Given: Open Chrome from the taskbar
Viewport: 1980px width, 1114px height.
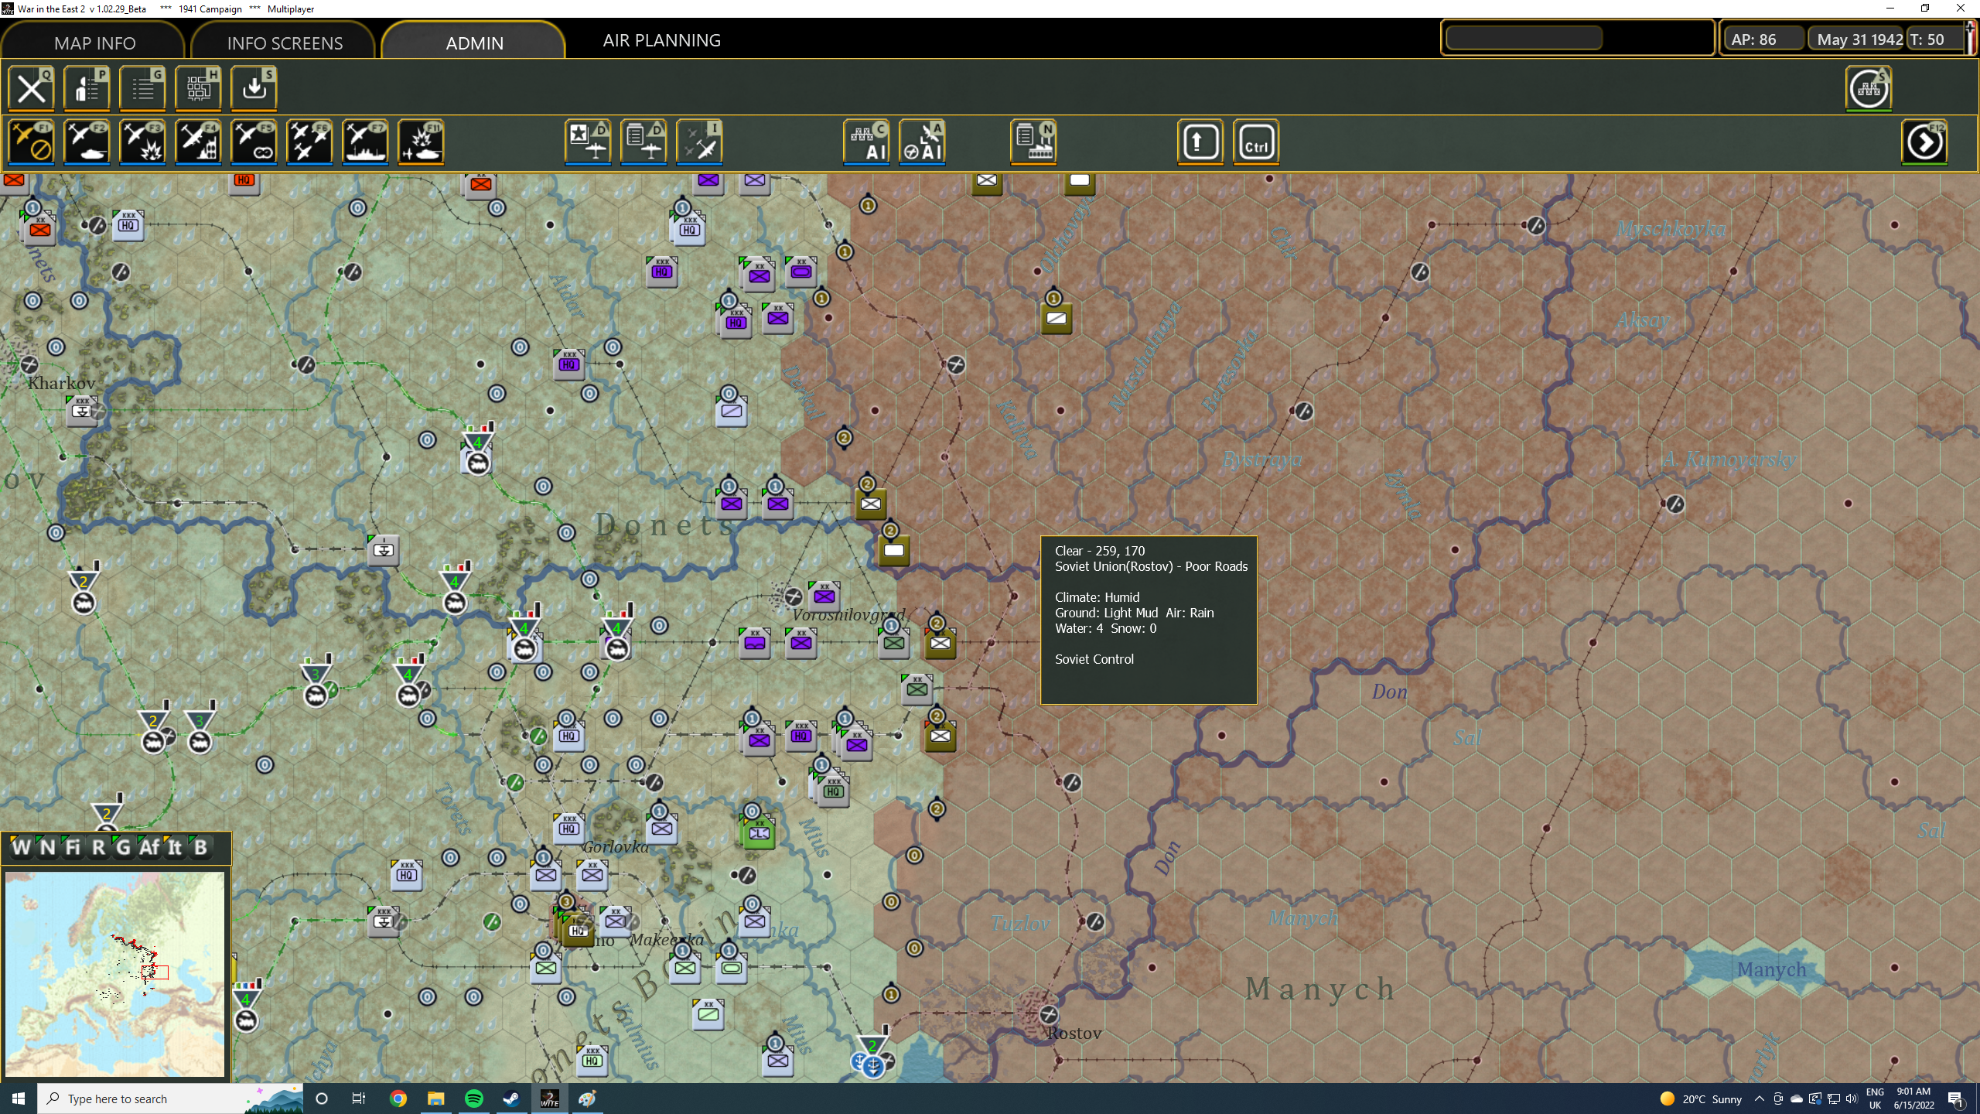Looking at the screenshot, I should (x=399, y=1098).
